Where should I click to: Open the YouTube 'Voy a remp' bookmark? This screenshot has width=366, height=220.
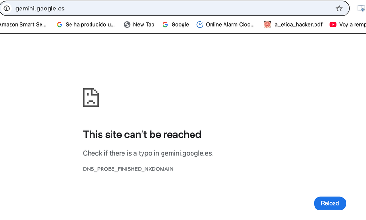click(348, 24)
